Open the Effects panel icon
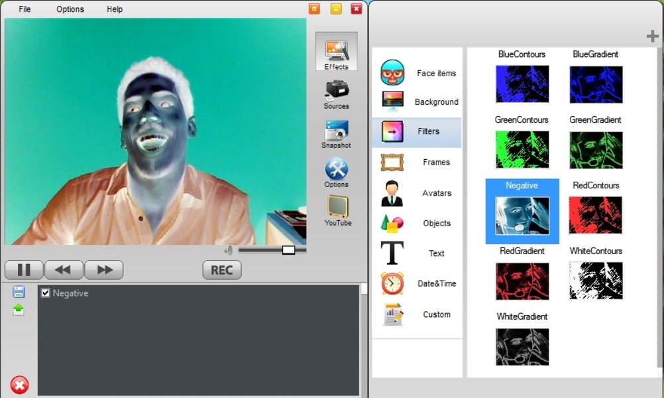The height and width of the screenshot is (398, 664). click(336, 52)
